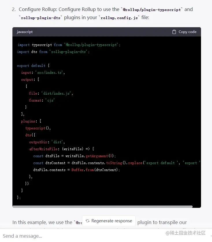The height and width of the screenshot is (242, 212).
Task: Click the outputDir: 'dist' code line
Action: point(47,142)
